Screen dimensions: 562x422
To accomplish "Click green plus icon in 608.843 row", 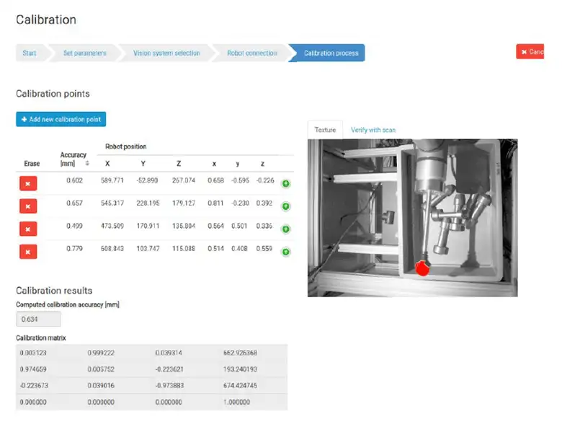I will pyautogui.click(x=285, y=252).
